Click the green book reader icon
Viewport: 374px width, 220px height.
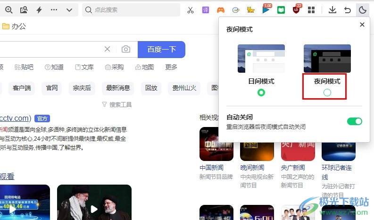281,10
